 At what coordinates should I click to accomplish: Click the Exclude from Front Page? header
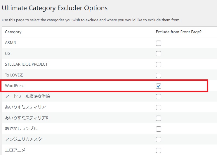coord(179,32)
